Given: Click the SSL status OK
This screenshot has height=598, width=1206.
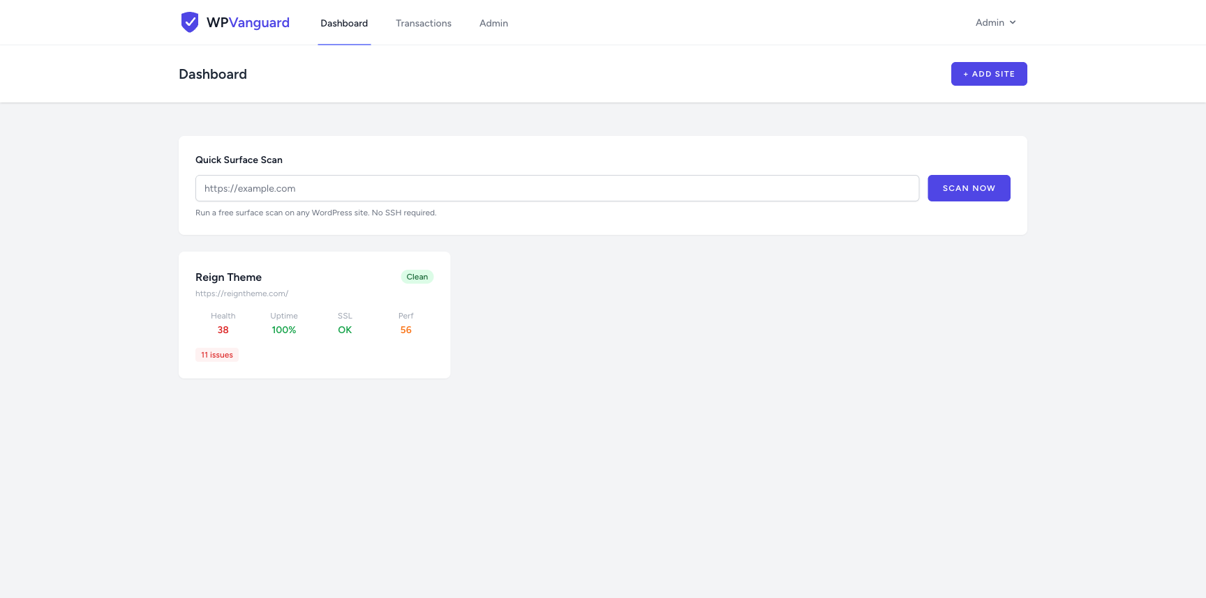Looking at the screenshot, I should (345, 330).
